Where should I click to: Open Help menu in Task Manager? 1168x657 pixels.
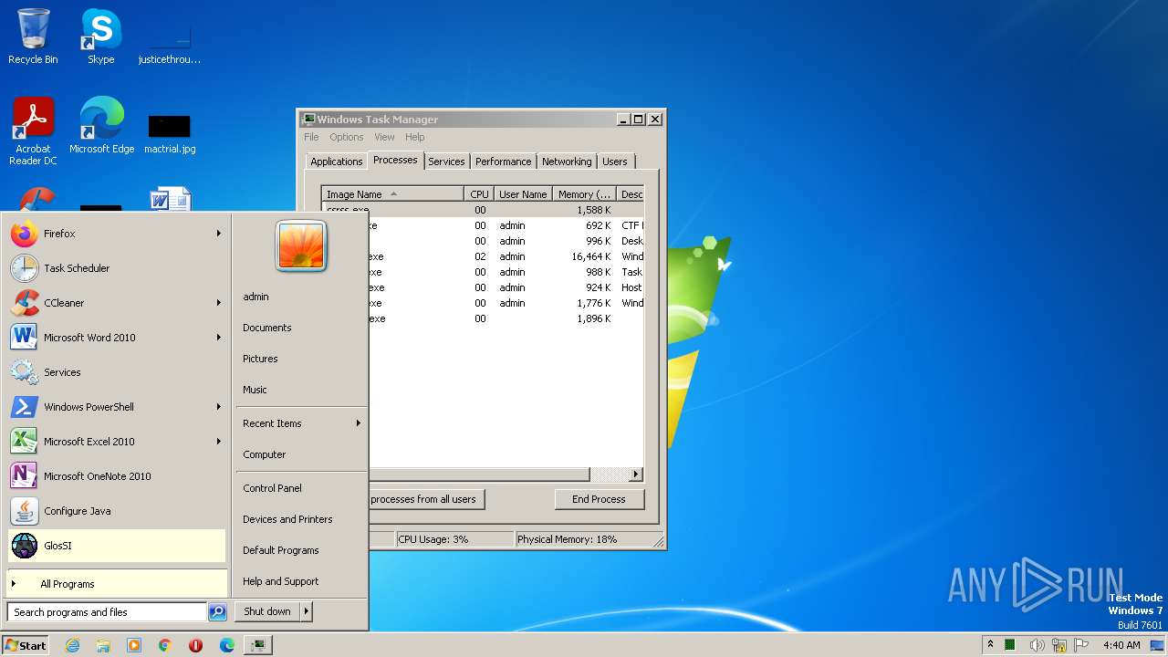[415, 137]
